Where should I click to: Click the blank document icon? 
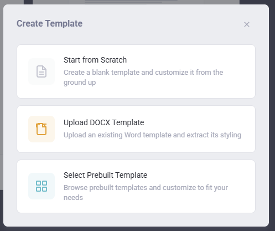[41, 71]
